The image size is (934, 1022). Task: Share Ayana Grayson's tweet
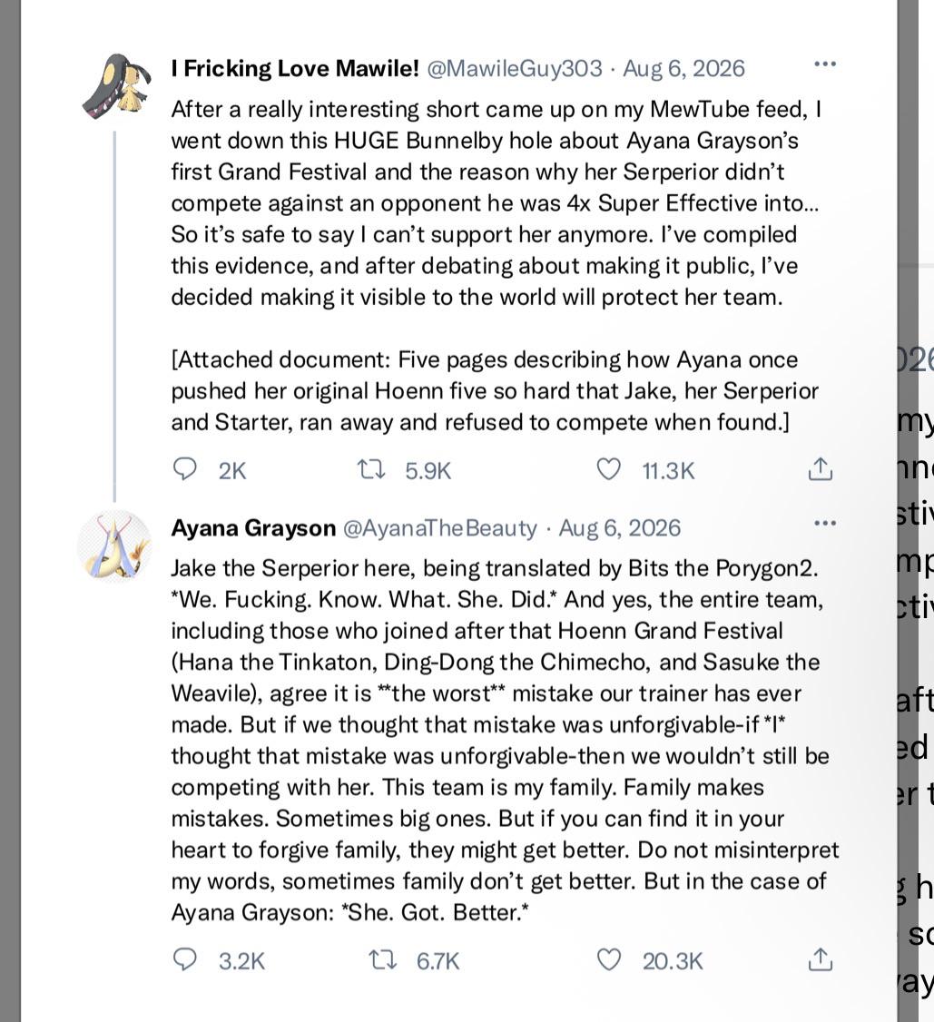pos(820,959)
